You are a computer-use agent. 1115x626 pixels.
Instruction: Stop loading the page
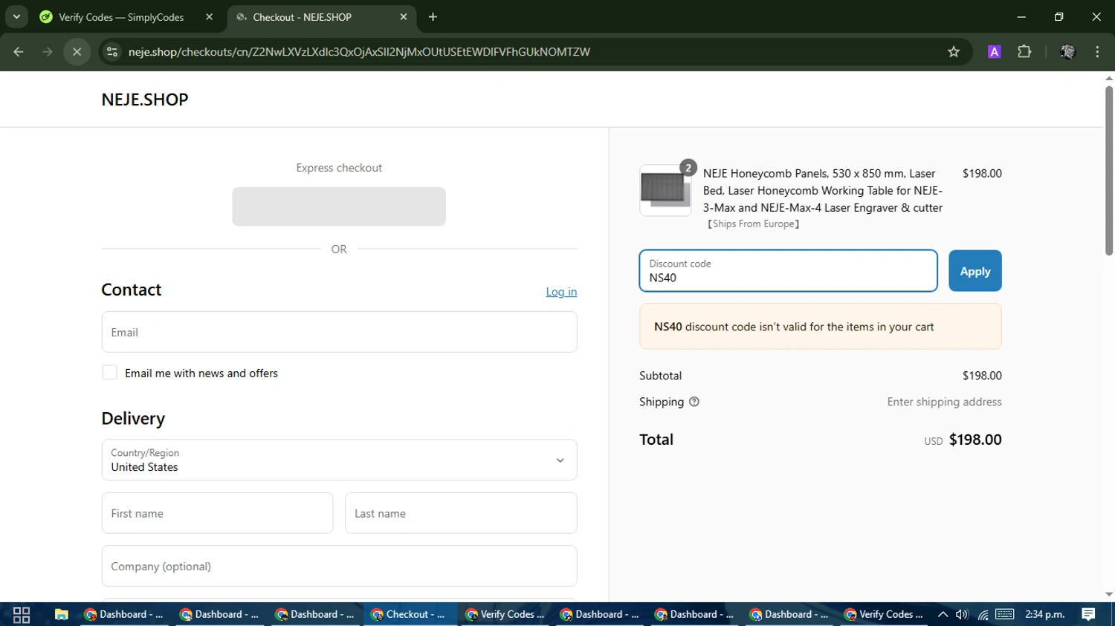[x=77, y=52]
